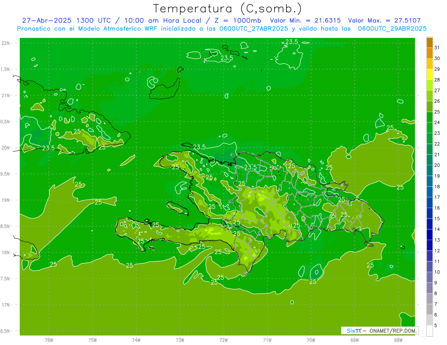Image resolution: width=447 pixels, height=345 pixels.
Task: Click legend value '5'
Action: [436, 326]
